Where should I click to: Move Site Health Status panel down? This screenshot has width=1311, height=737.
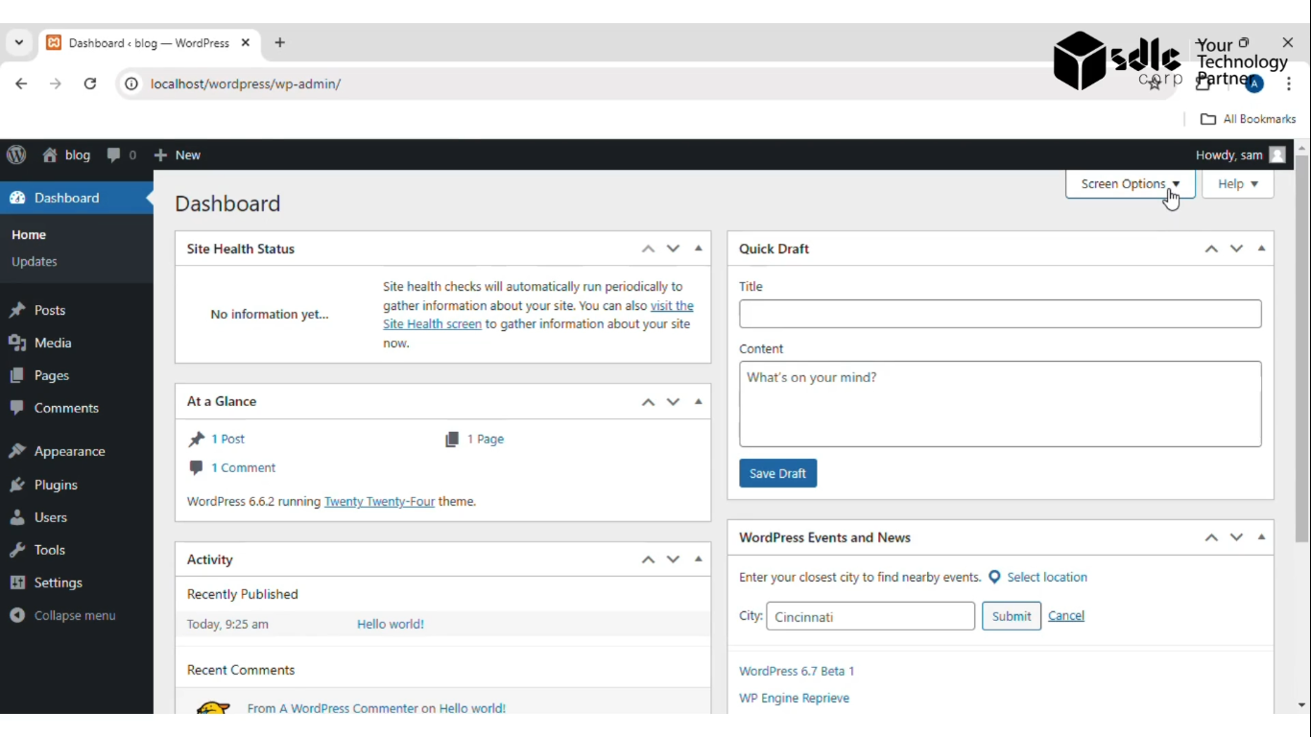[x=673, y=249]
